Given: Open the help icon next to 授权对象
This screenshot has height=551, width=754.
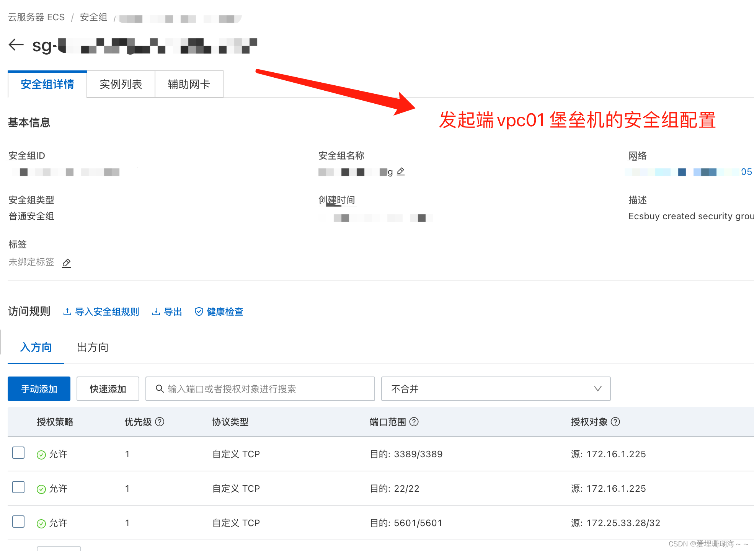Looking at the screenshot, I should [x=615, y=422].
